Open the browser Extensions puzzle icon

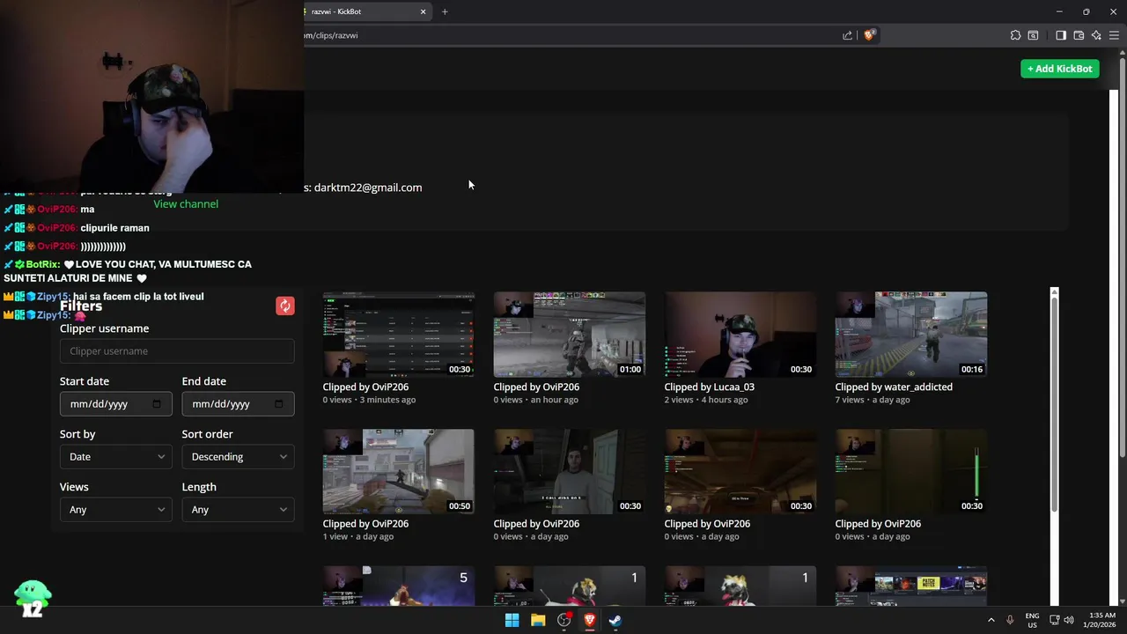point(1015,35)
